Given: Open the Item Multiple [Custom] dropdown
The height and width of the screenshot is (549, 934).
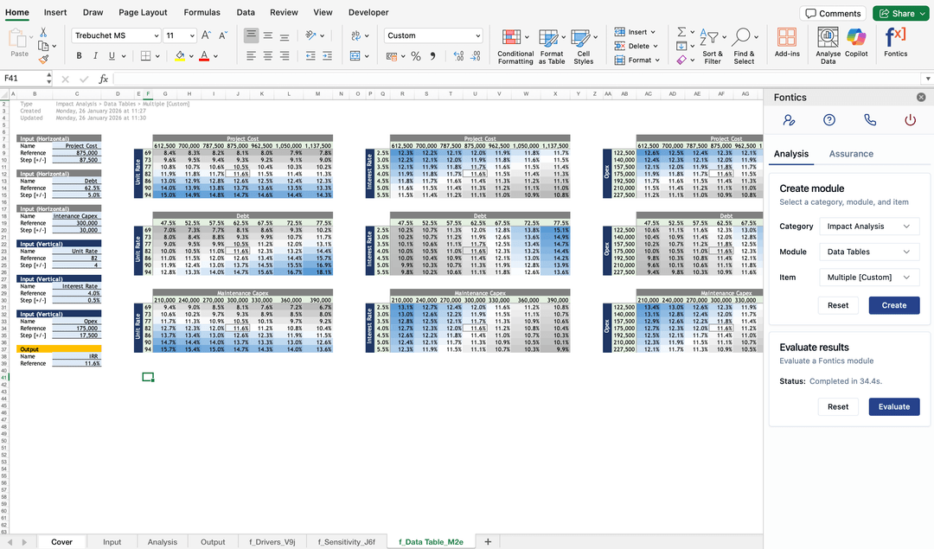Looking at the screenshot, I should point(869,278).
